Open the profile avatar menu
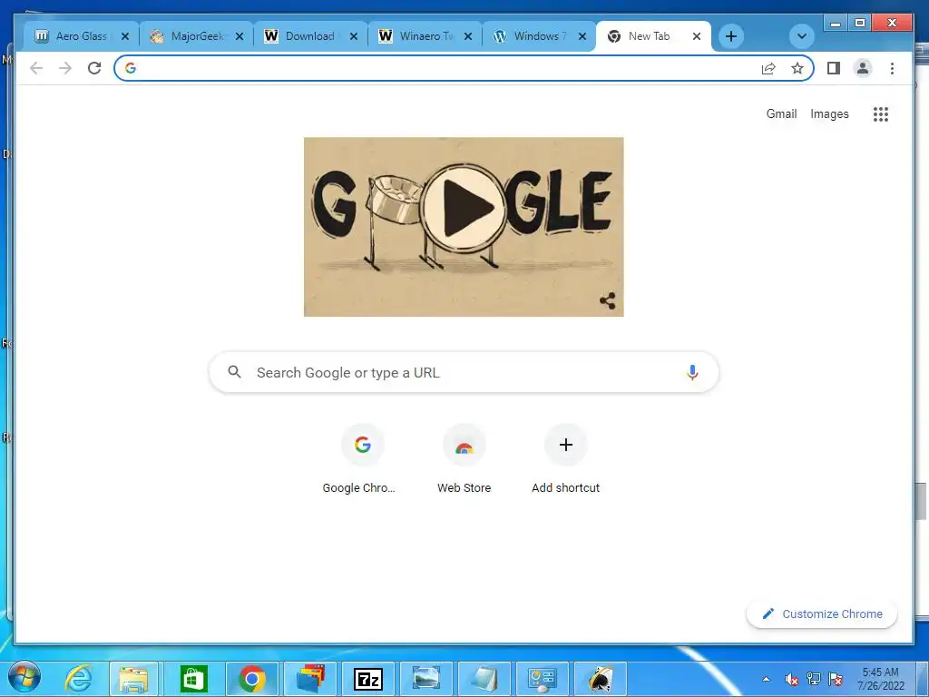The width and height of the screenshot is (929, 697). [863, 68]
